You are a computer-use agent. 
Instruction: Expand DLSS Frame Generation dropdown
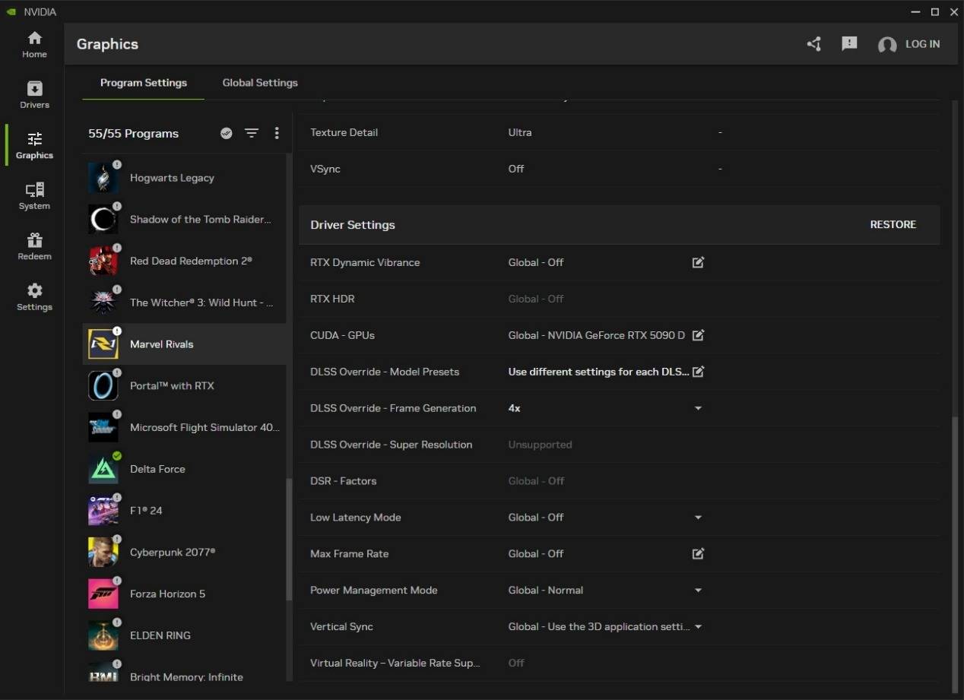[x=698, y=408]
